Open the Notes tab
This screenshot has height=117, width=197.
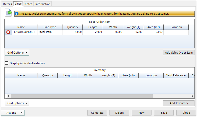[28, 4]
